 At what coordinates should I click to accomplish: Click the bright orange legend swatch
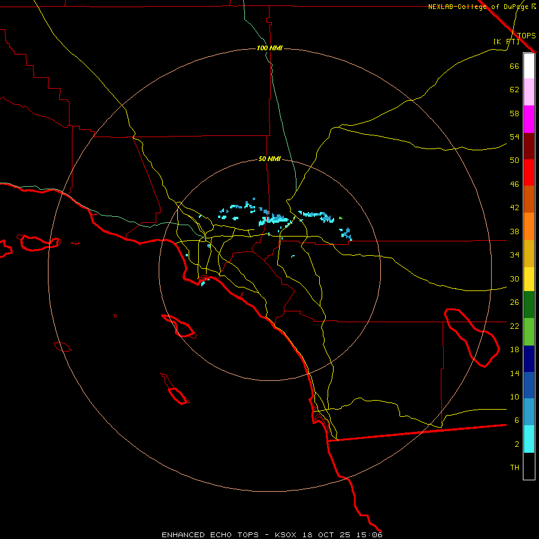click(x=529, y=226)
